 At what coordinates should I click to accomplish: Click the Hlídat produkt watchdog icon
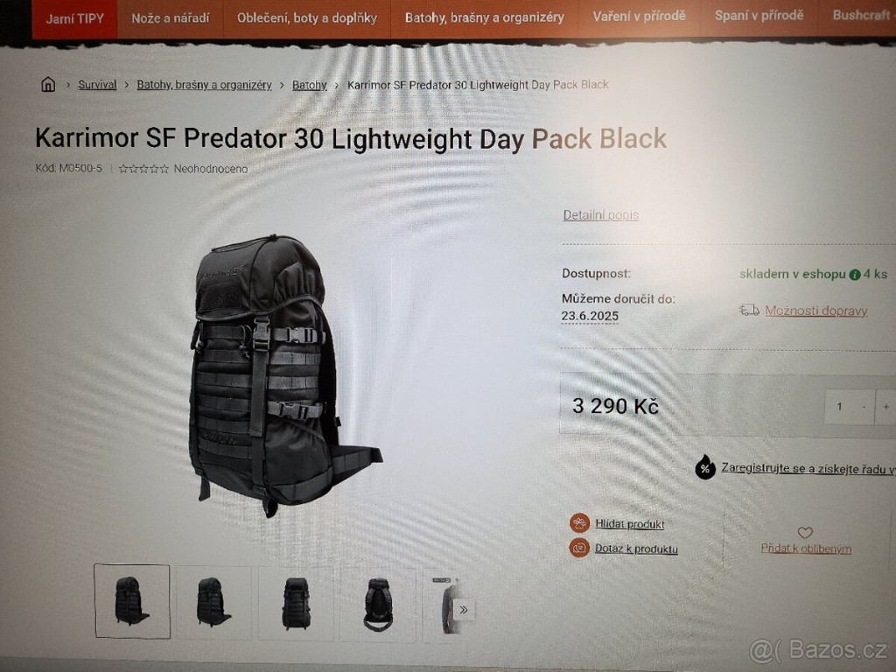(579, 523)
